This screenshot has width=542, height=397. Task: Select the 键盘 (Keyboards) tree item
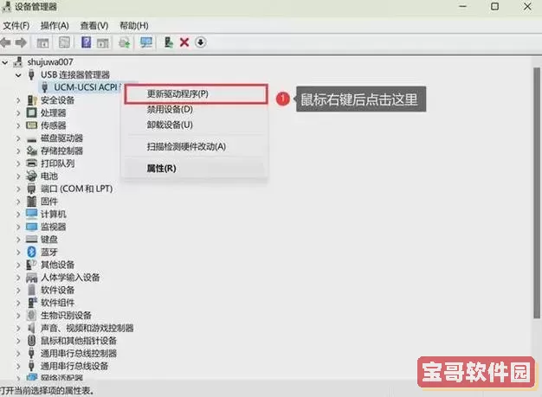point(48,239)
